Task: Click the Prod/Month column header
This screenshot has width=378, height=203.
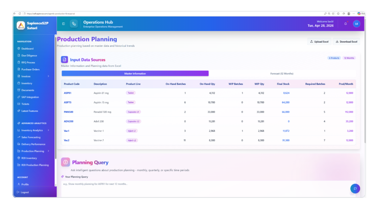Action: coord(346,84)
